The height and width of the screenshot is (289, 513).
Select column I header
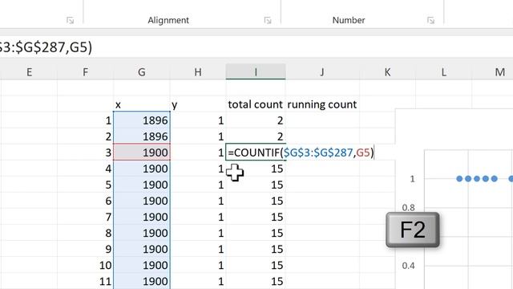pos(256,71)
